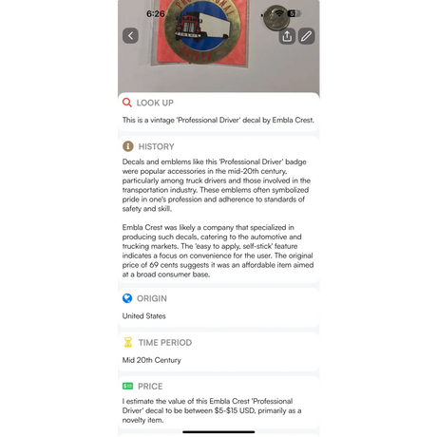Tap the pencil edit icon
Viewport: 437px width, 437px height.
pyautogui.click(x=306, y=36)
